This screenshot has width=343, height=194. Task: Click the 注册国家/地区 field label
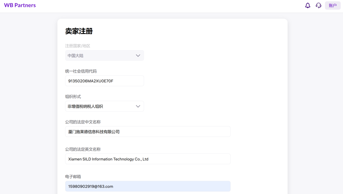point(77,46)
